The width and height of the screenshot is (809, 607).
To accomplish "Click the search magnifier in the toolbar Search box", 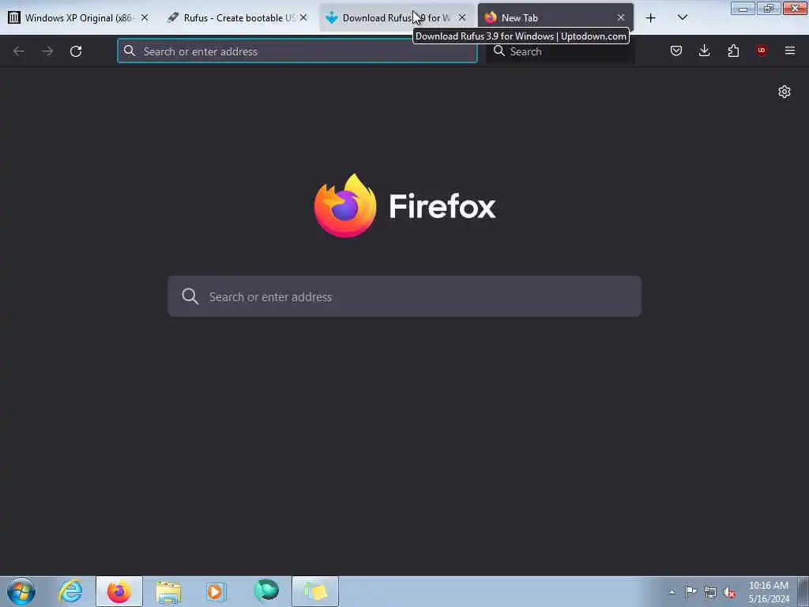I will [x=499, y=51].
